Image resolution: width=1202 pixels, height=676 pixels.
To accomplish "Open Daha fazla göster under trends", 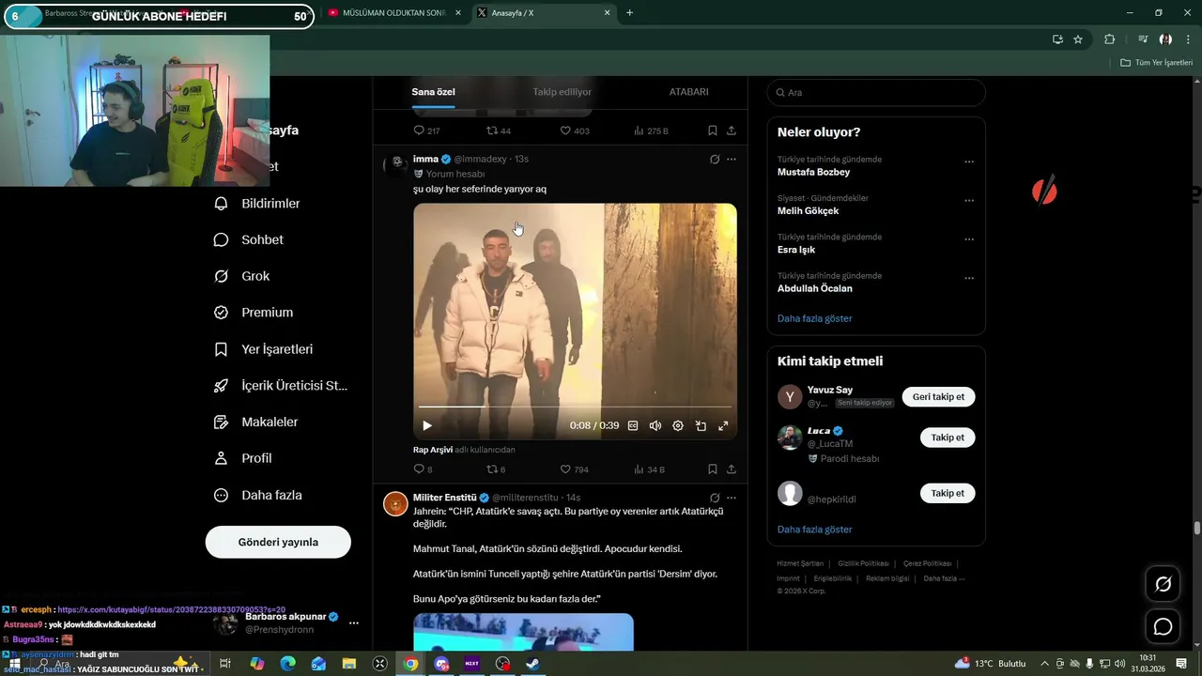I will click(x=814, y=318).
